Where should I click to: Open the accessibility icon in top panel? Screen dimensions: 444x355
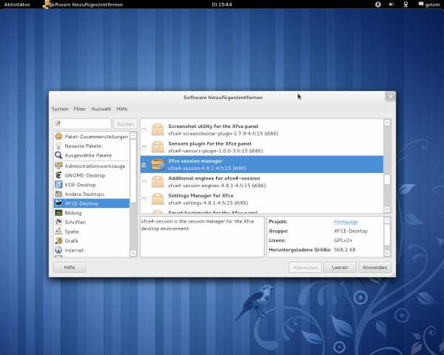point(378,4)
